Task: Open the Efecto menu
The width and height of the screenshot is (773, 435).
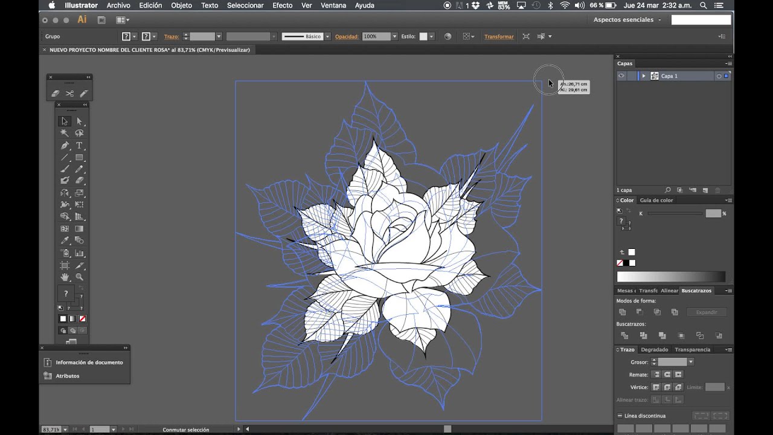Action: pos(282,5)
